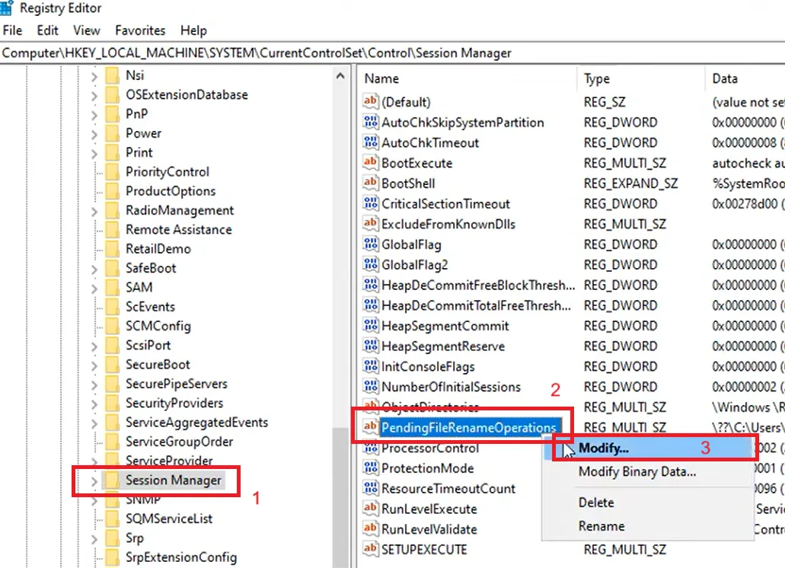
Task: Open the Favorites menu
Action: tap(139, 30)
